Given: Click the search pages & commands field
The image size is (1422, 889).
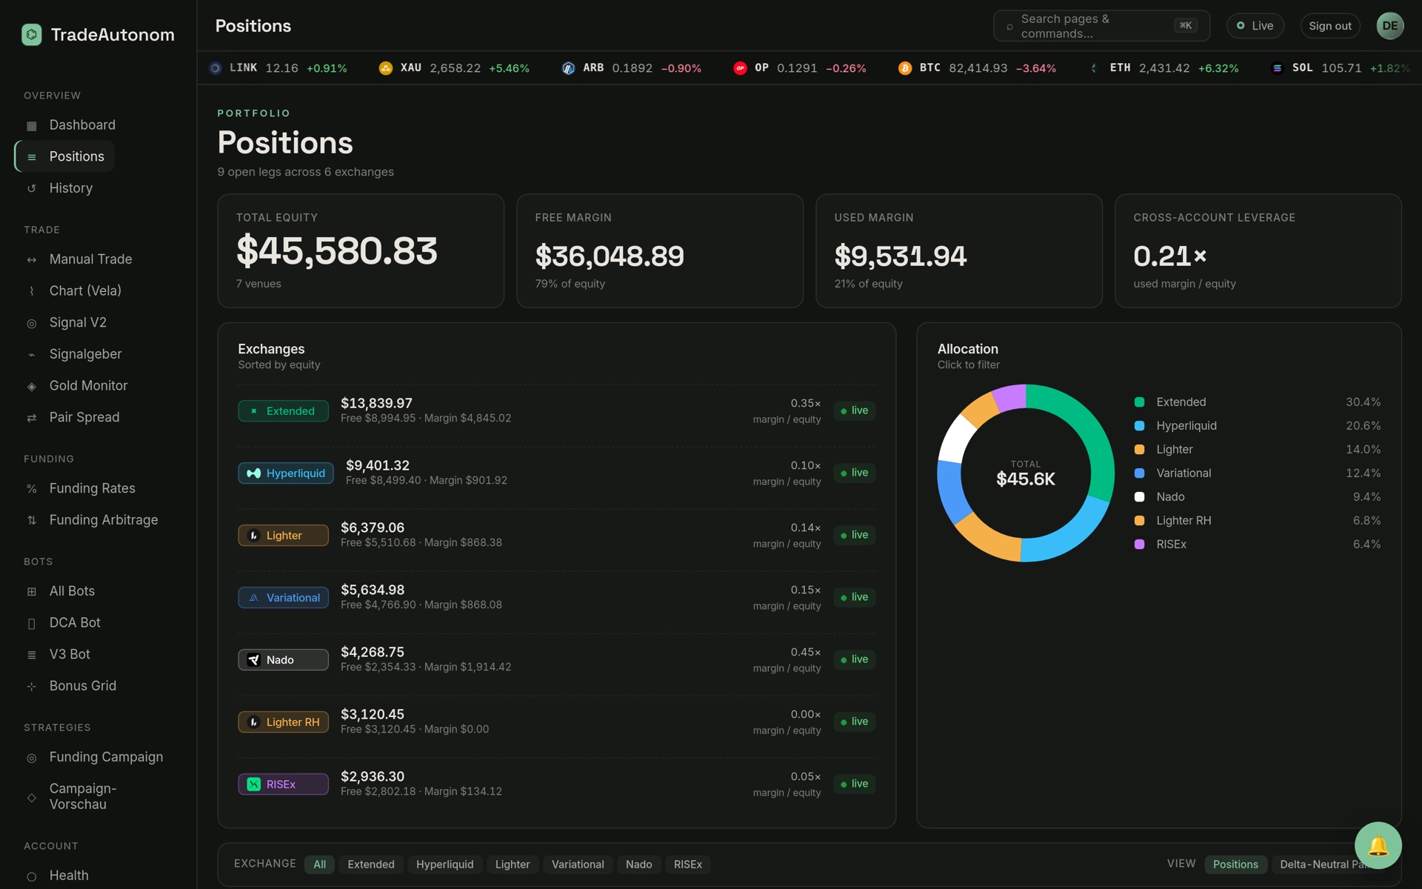Looking at the screenshot, I should point(1101,26).
